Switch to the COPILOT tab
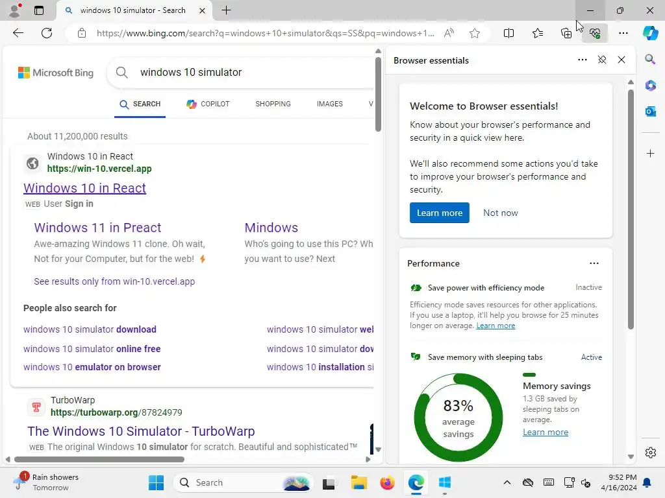This screenshot has width=665, height=498. coord(208,104)
